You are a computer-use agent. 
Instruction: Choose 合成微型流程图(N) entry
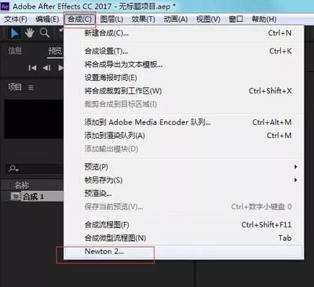[x=184, y=238]
